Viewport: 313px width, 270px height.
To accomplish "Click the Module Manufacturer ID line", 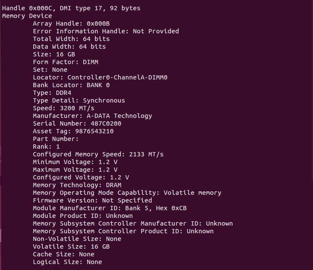I will (x=109, y=208).
